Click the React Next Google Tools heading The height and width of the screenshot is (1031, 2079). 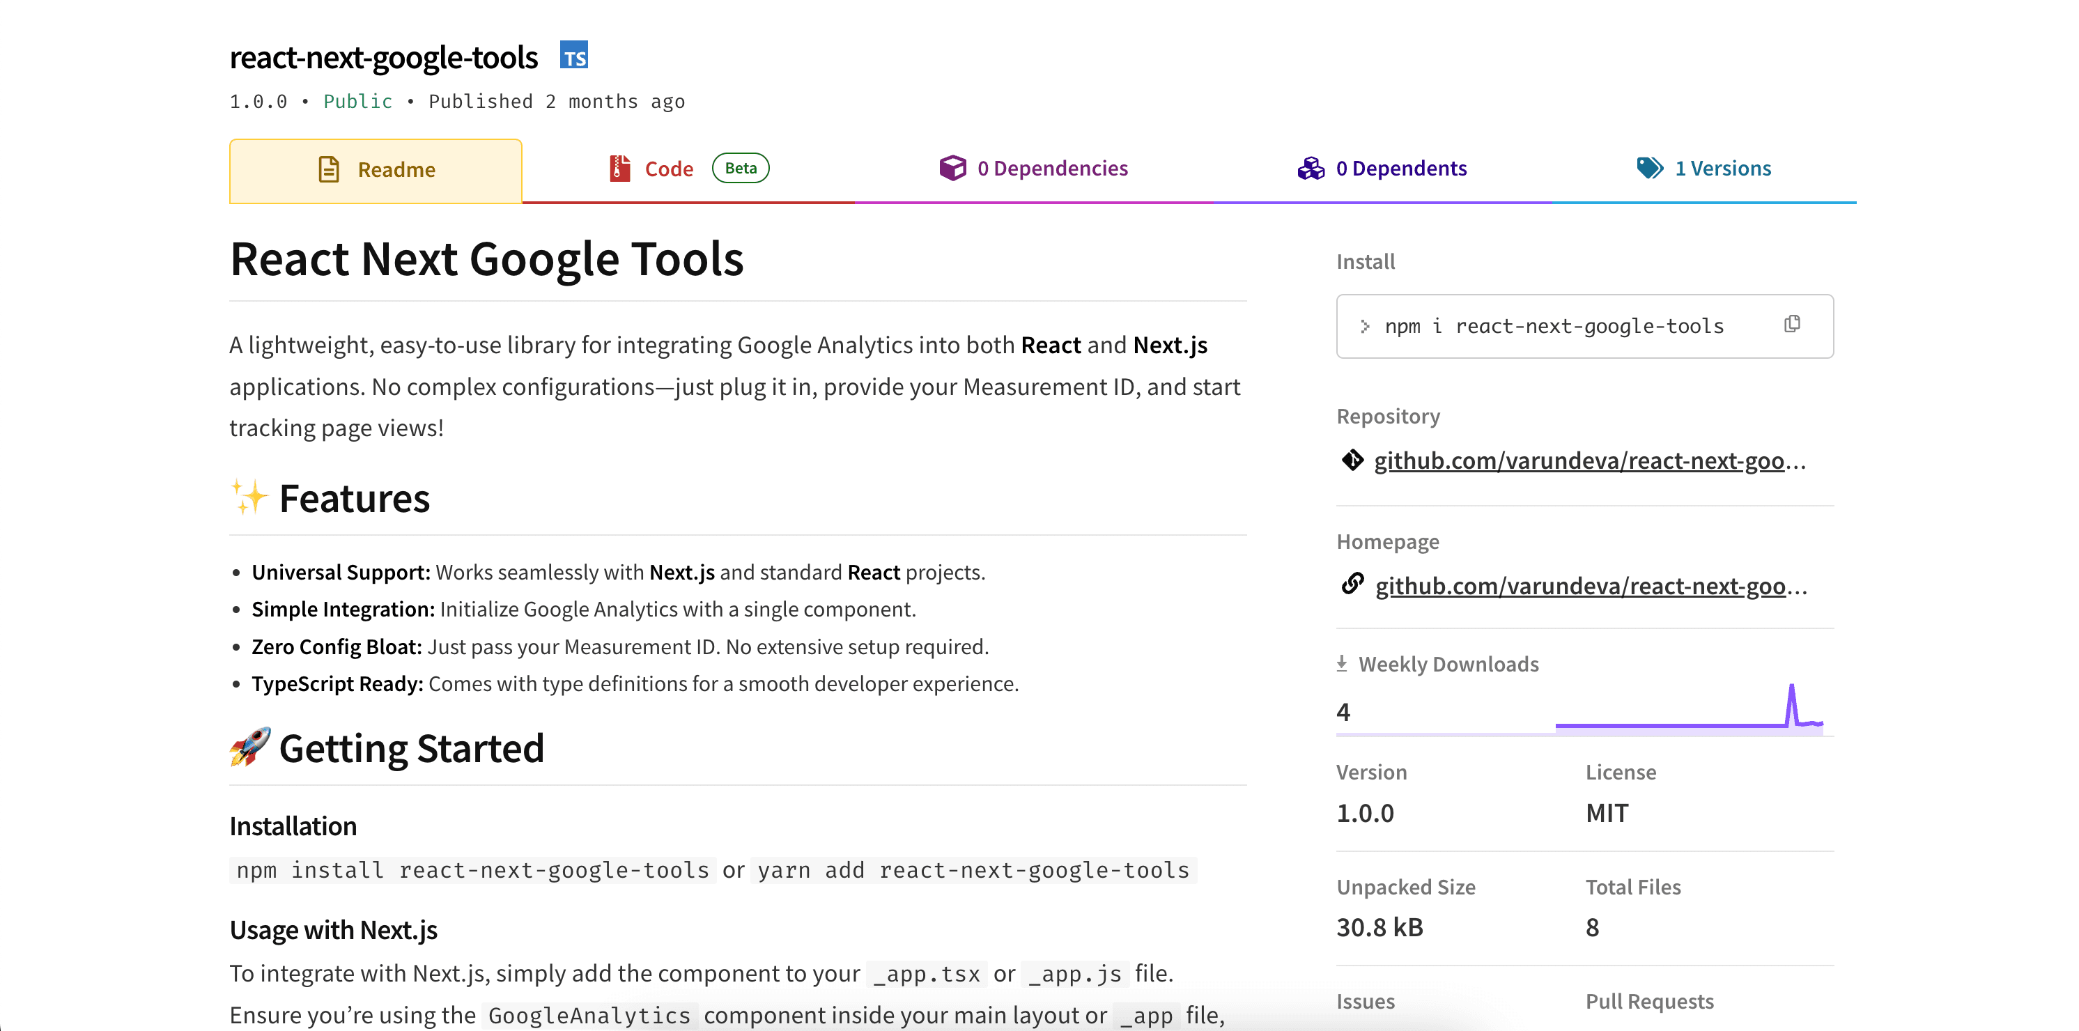[x=487, y=259]
